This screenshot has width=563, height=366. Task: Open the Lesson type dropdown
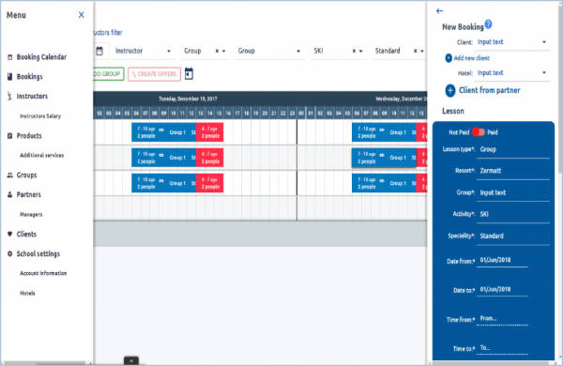click(513, 149)
